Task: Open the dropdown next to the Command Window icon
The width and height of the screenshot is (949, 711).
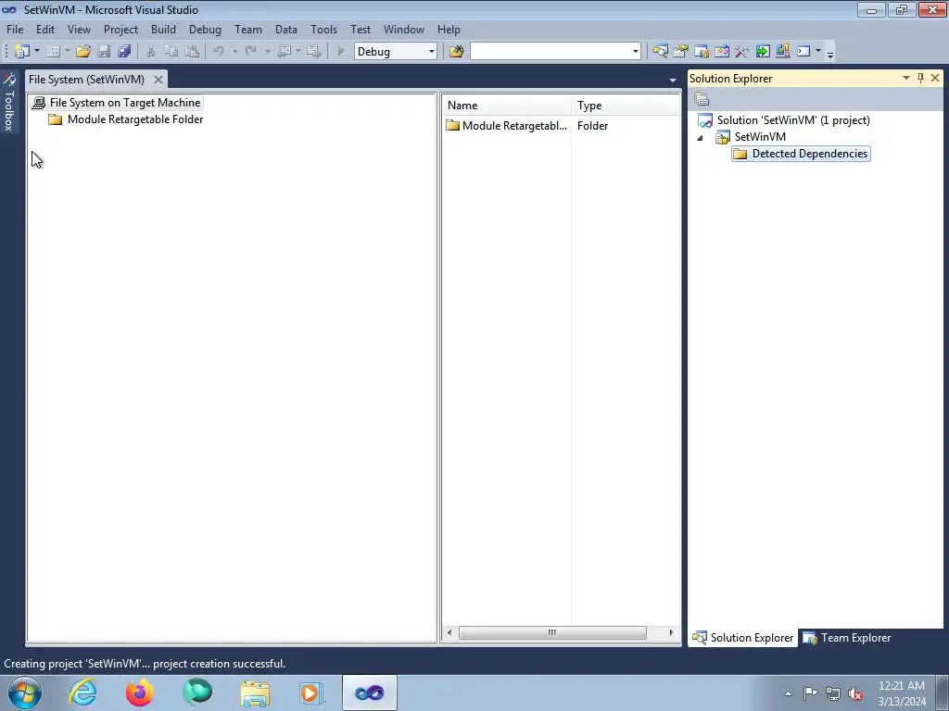Action: pos(817,52)
